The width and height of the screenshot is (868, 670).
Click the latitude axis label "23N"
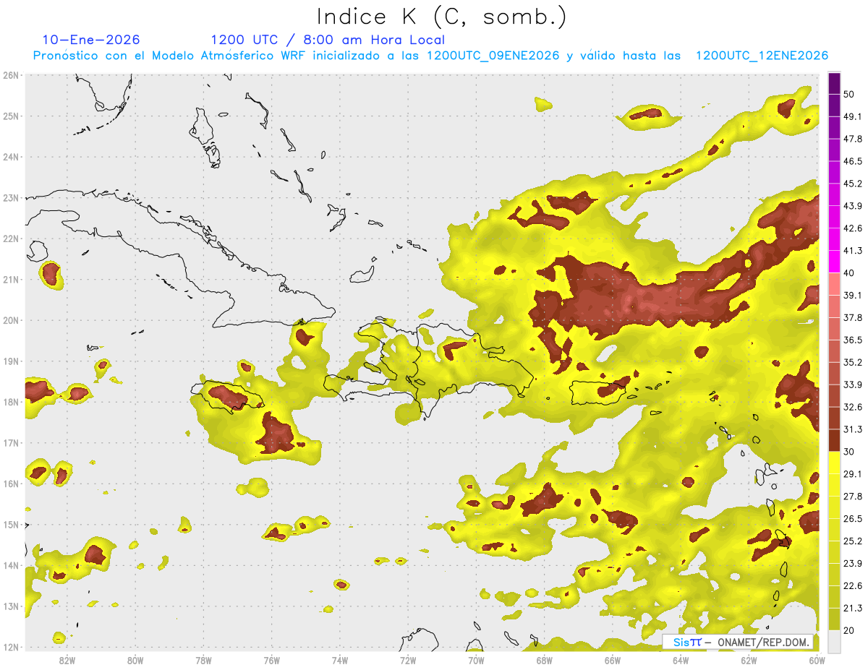pyautogui.click(x=11, y=197)
